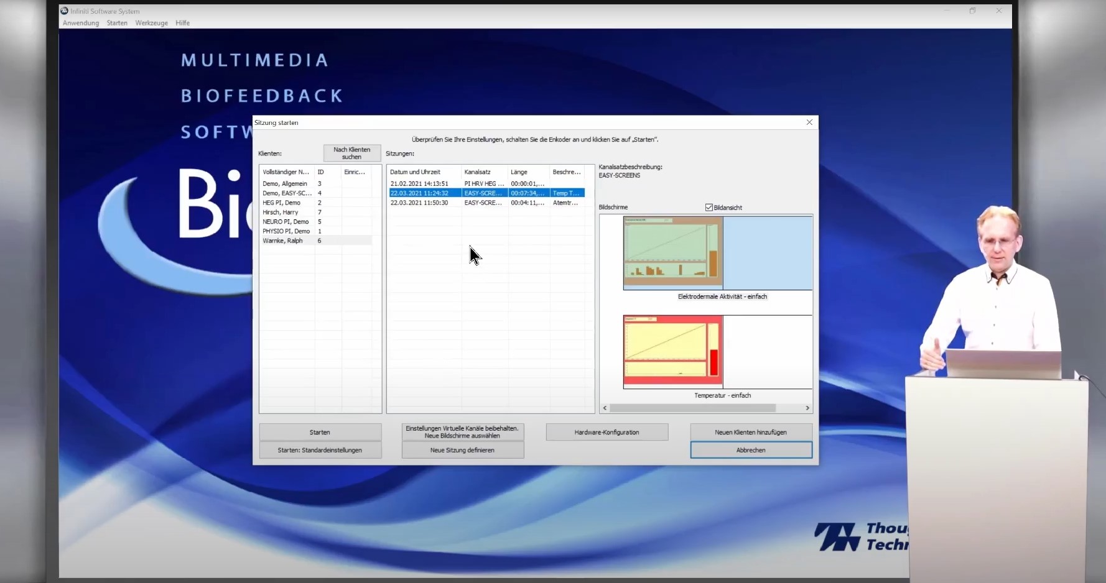Click Starten: Standardeinstellungen button
This screenshot has height=583, width=1106.
[320, 450]
